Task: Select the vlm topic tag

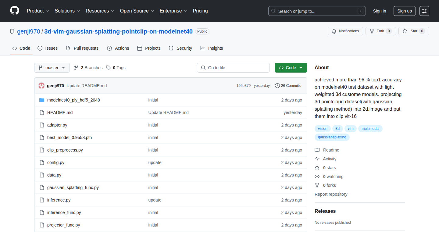Action: (x=351, y=129)
